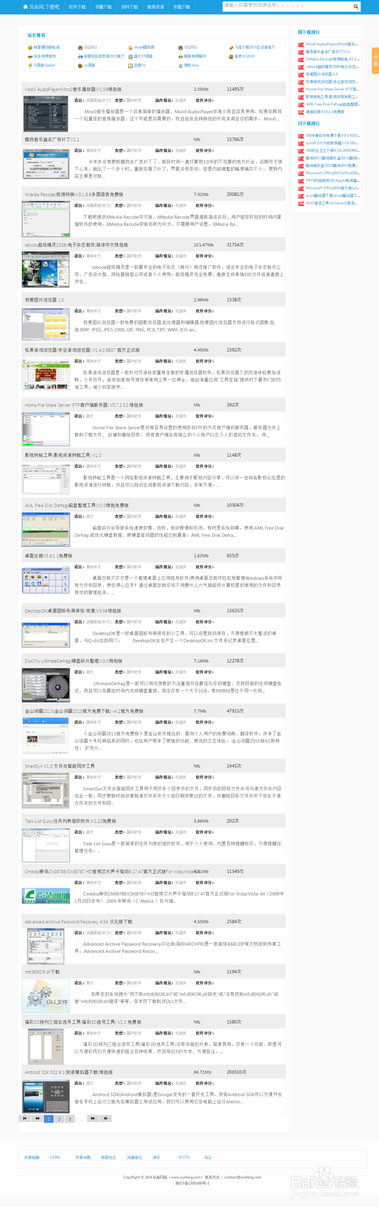Go to the first page pagination button

point(24,1119)
